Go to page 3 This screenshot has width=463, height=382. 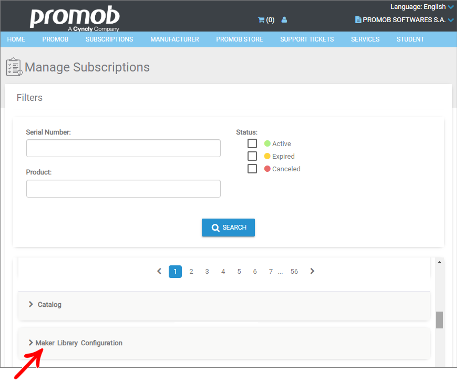[207, 272]
